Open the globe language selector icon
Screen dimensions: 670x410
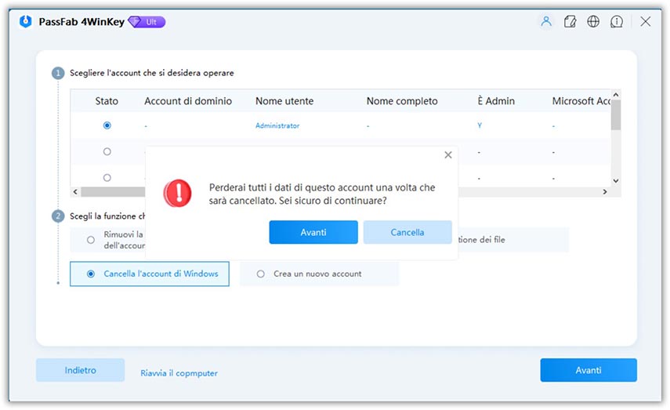pyautogui.click(x=593, y=22)
